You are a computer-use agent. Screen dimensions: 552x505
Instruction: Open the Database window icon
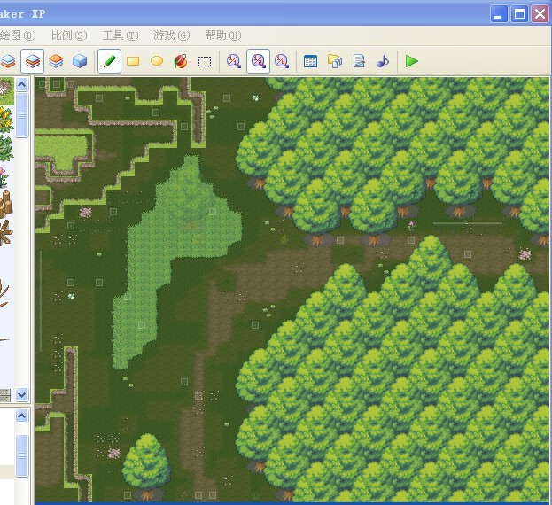coord(310,61)
